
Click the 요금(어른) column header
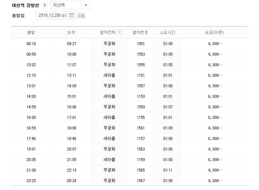coord(215,32)
